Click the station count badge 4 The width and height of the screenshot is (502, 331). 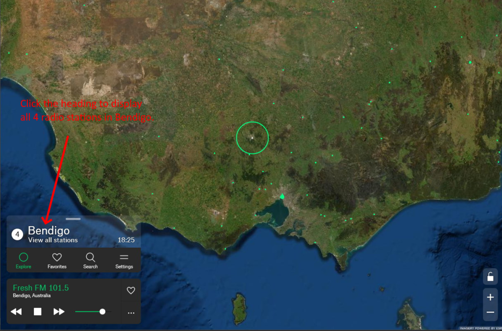tap(17, 235)
